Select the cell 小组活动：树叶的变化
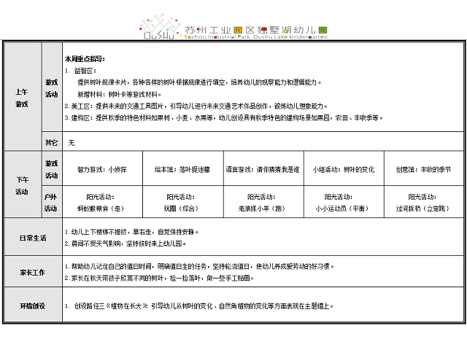This screenshot has height=350, width=467. tap(344, 168)
